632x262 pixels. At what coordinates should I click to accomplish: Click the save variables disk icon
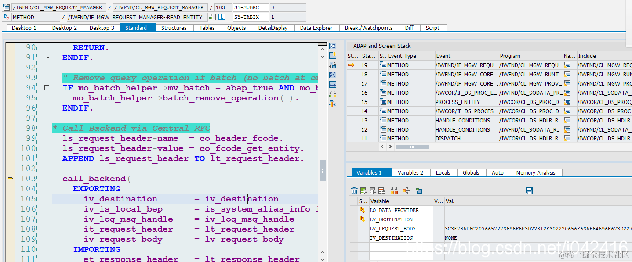coord(529,190)
